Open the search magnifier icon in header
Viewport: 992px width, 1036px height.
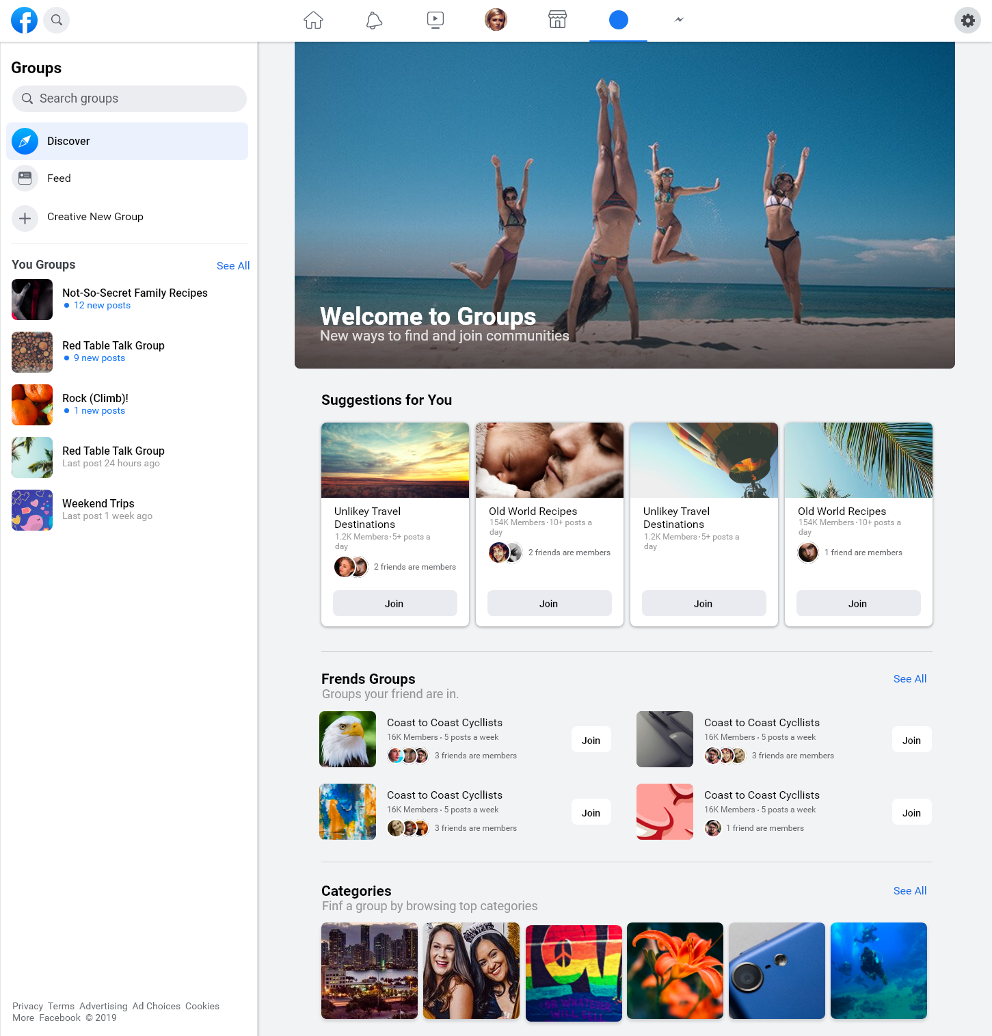point(57,21)
